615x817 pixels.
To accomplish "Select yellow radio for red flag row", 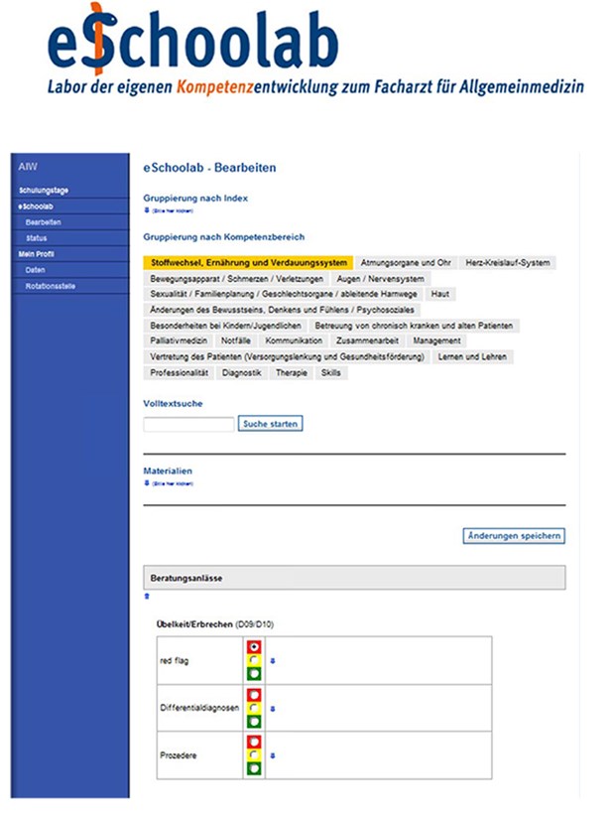I will (254, 660).
